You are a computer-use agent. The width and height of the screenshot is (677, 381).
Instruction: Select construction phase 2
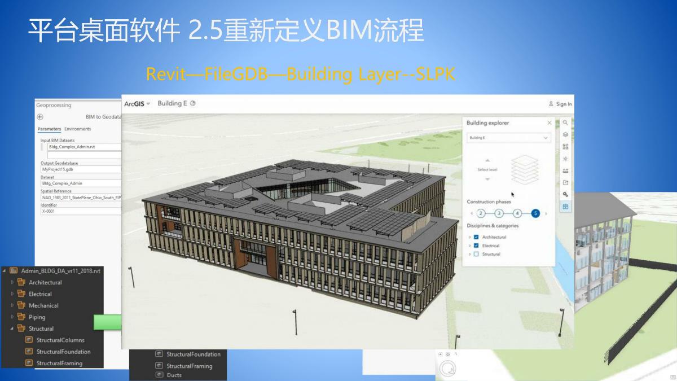tap(481, 213)
